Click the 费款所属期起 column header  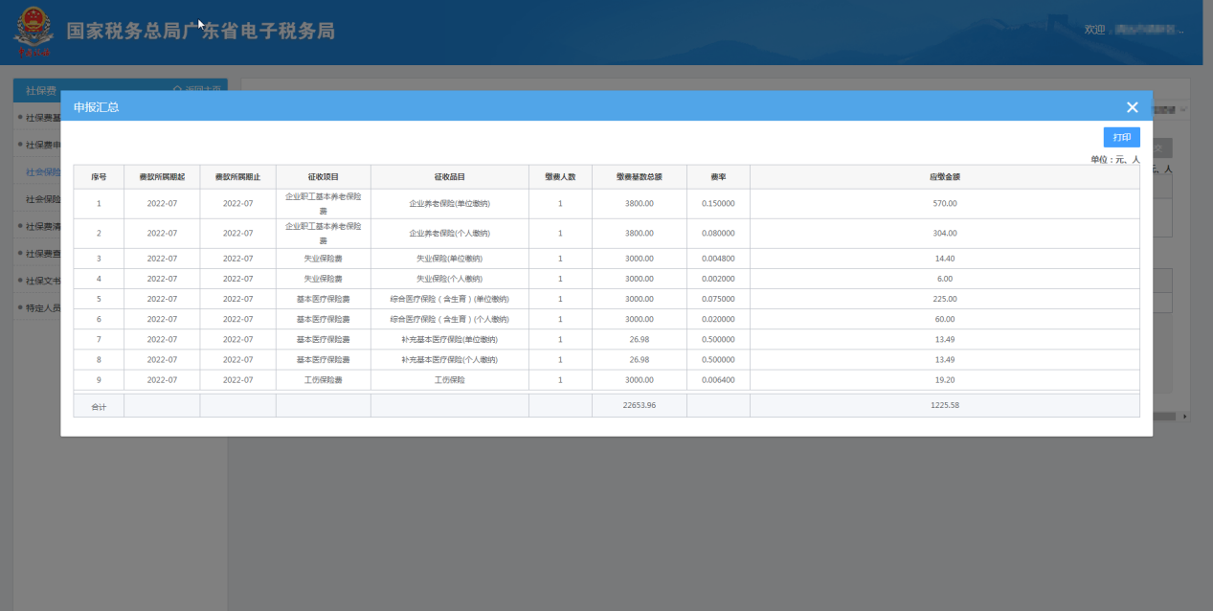click(x=162, y=177)
